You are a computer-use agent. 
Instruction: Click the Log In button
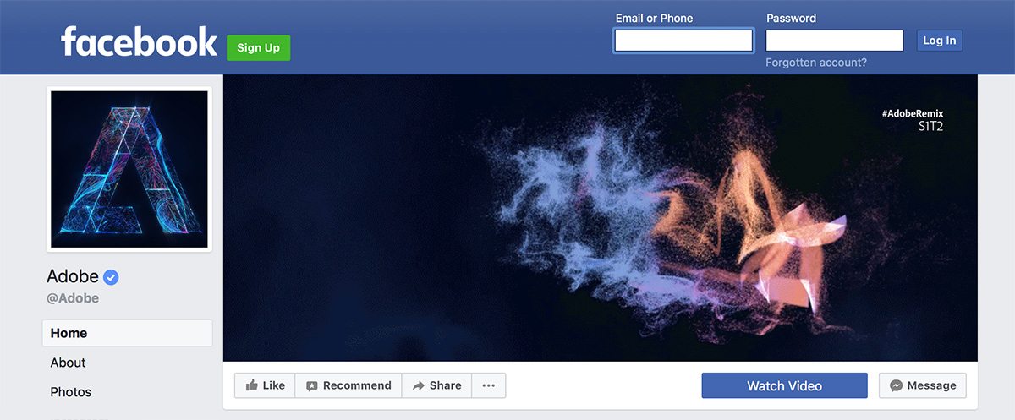(x=939, y=41)
